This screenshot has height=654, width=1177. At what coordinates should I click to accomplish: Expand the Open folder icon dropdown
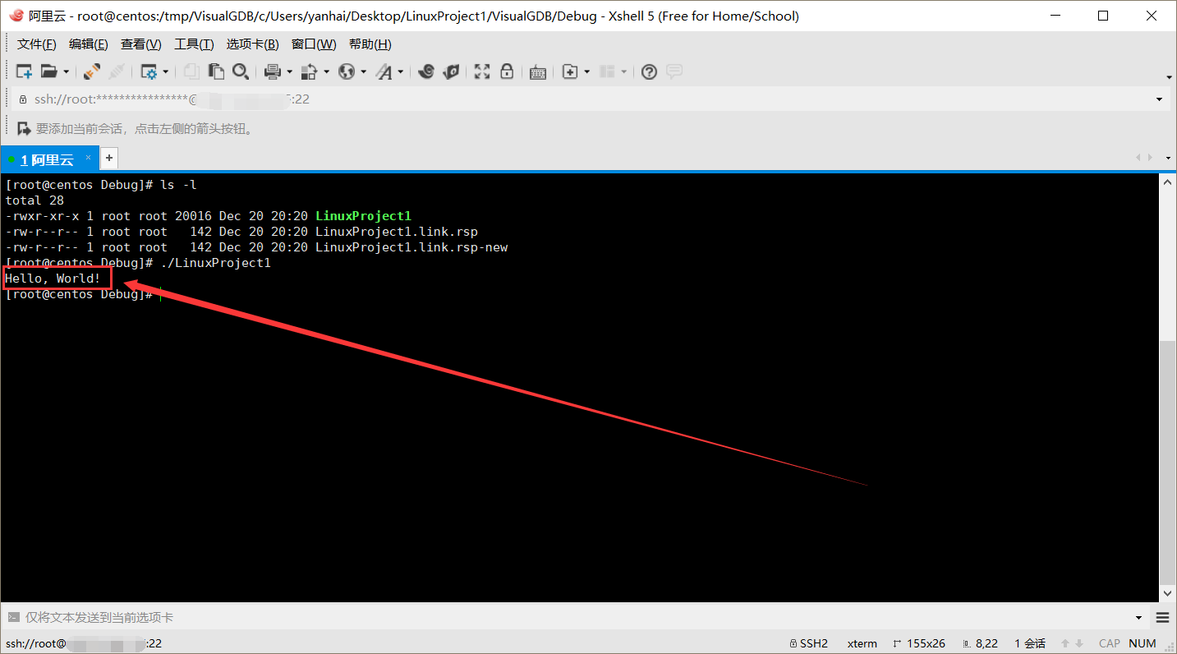point(64,71)
